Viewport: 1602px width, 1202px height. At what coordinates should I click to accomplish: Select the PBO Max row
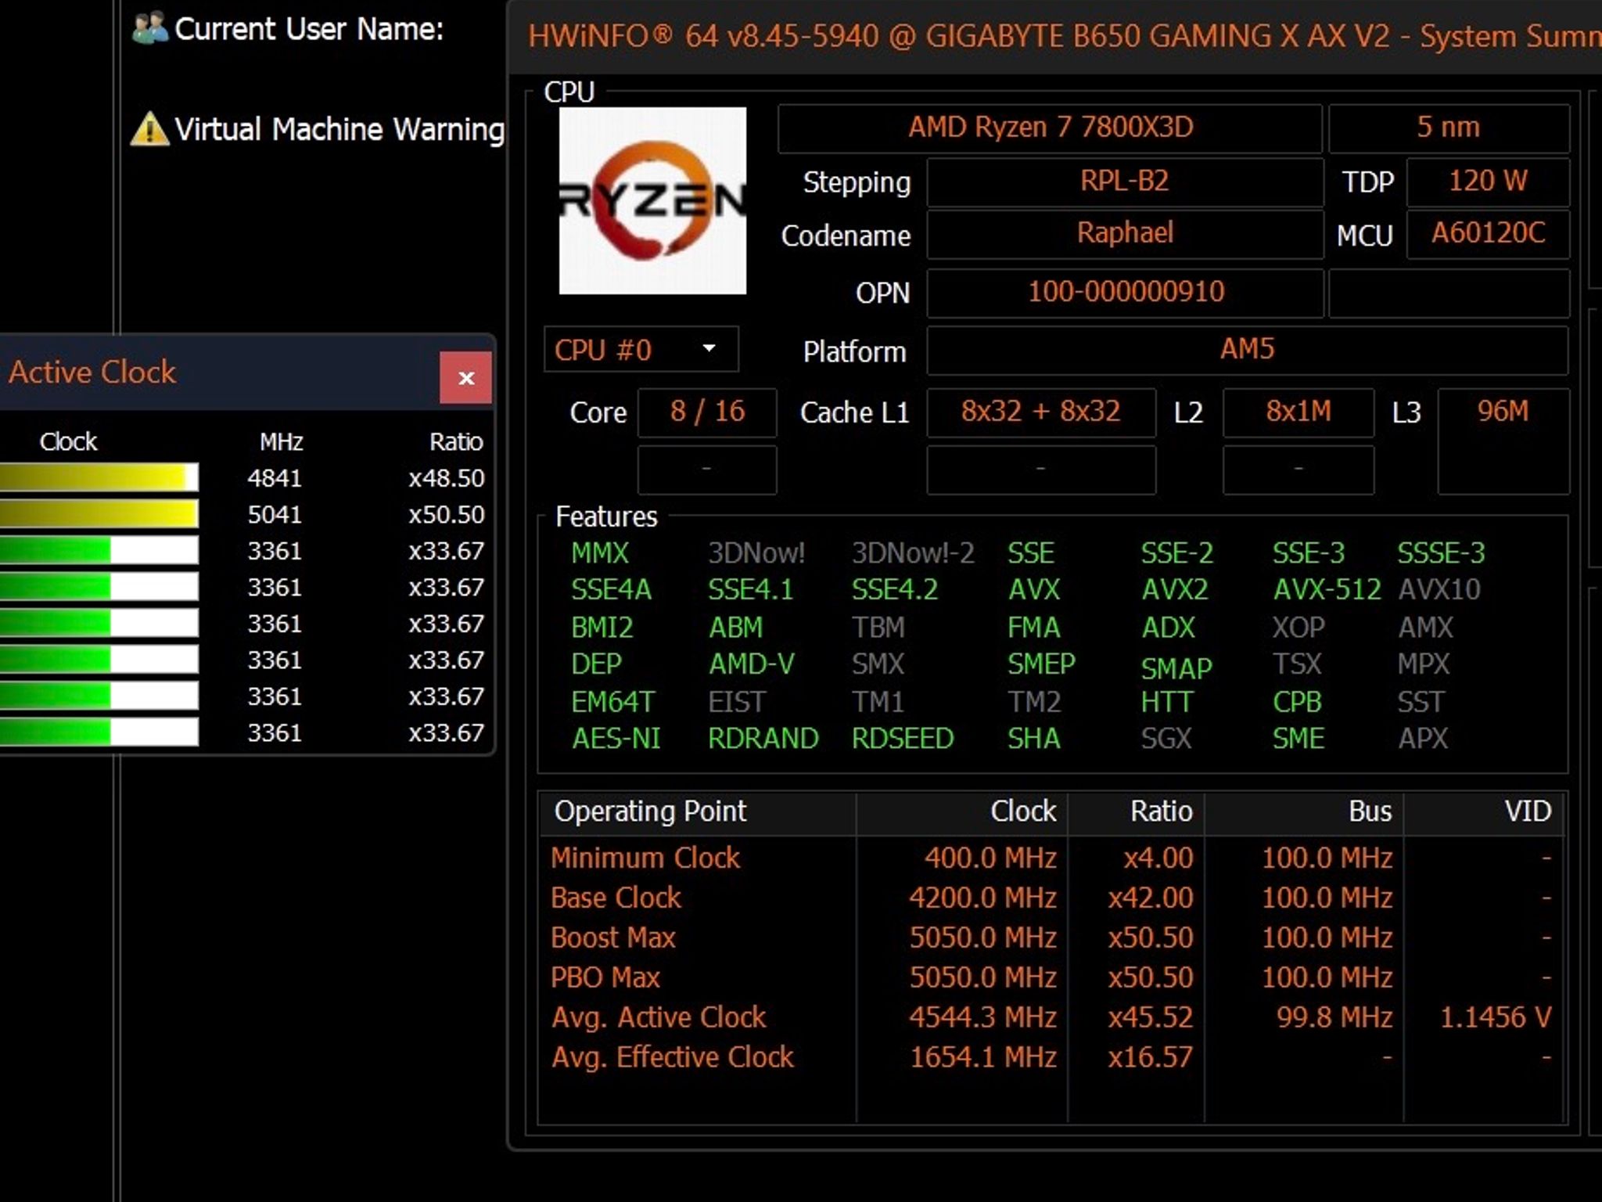pos(1051,978)
